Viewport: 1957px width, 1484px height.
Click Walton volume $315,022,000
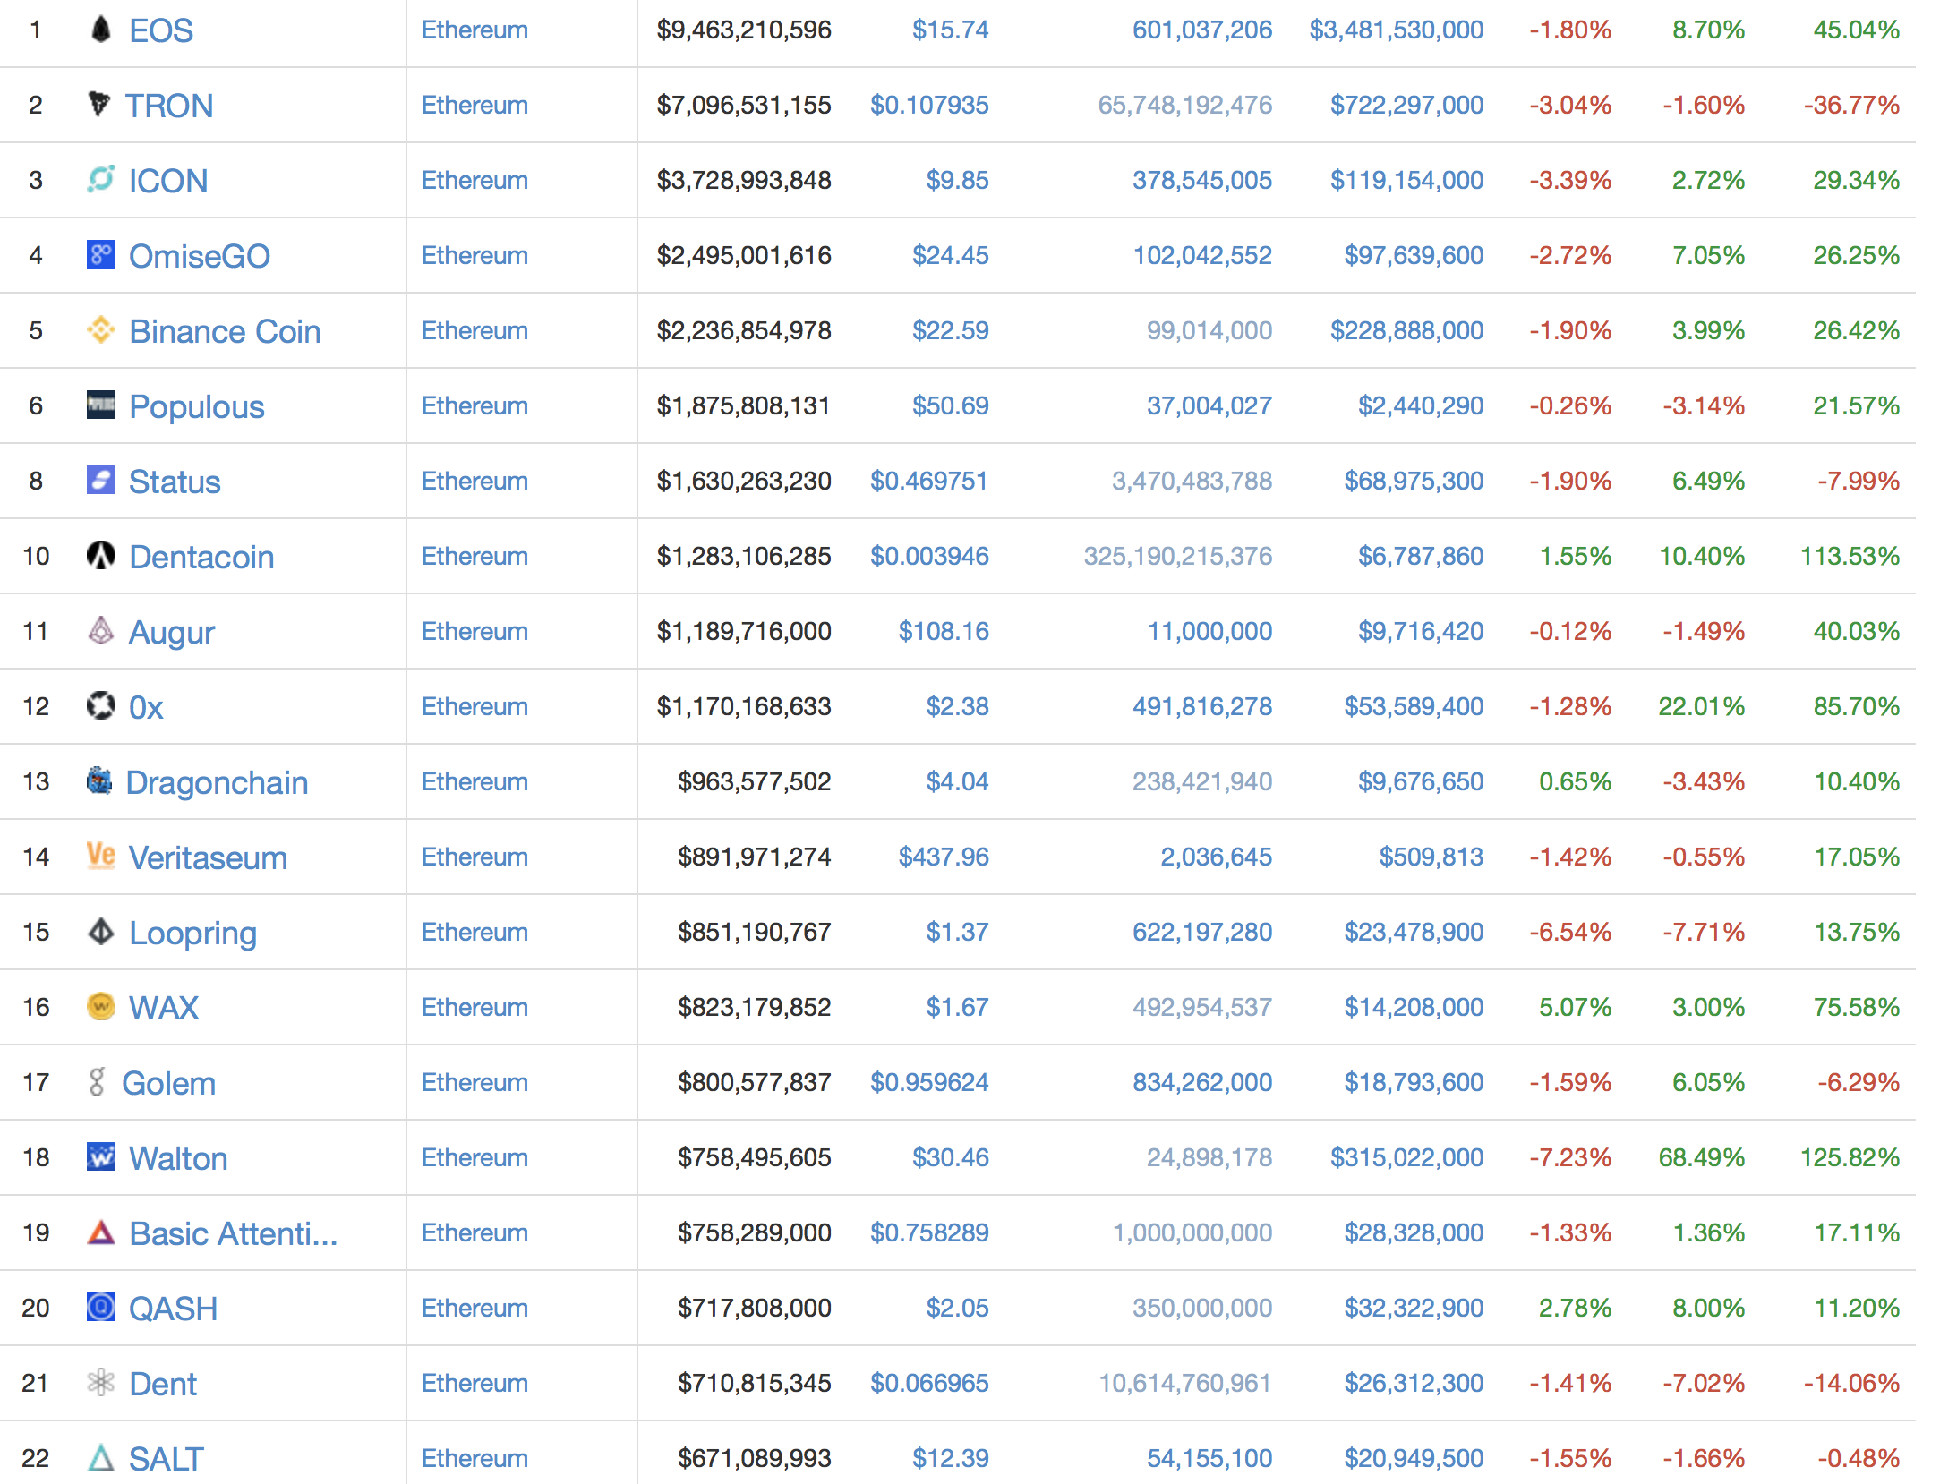1407,1157
